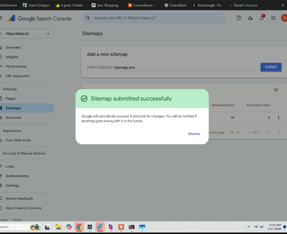This screenshot has height=234, width=287.
Task: Dismiss the sitemap submitted dialog
Action: point(194,134)
